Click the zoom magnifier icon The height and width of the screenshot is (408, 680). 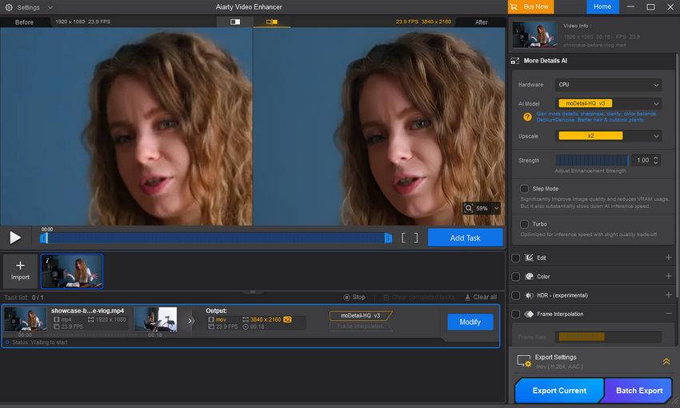pos(469,208)
